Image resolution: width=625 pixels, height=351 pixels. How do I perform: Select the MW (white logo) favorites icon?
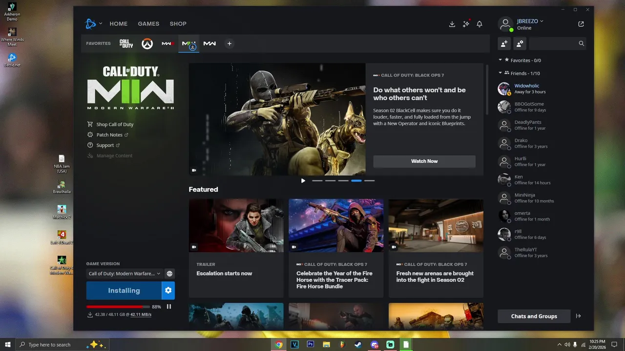[x=209, y=43]
